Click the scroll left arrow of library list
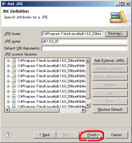Screen dimensions: 132x143 tap(7, 110)
